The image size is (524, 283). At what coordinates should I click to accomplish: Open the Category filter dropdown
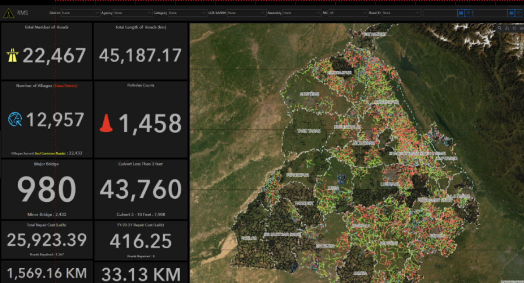[187, 13]
